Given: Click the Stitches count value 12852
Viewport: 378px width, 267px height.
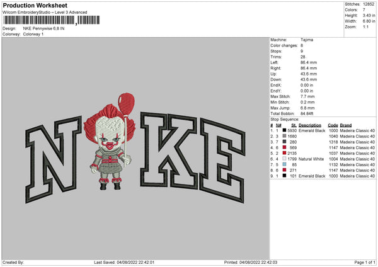Looking at the screenshot, I should pos(369,4).
